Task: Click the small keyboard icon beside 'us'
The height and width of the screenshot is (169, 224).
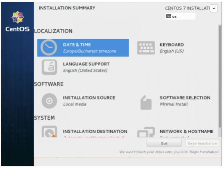Action: pyautogui.click(x=169, y=16)
